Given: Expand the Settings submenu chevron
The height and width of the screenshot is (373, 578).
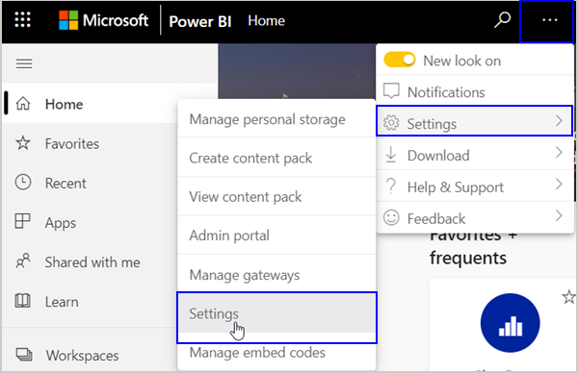Looking at the screenshot, I should [559, 121].
